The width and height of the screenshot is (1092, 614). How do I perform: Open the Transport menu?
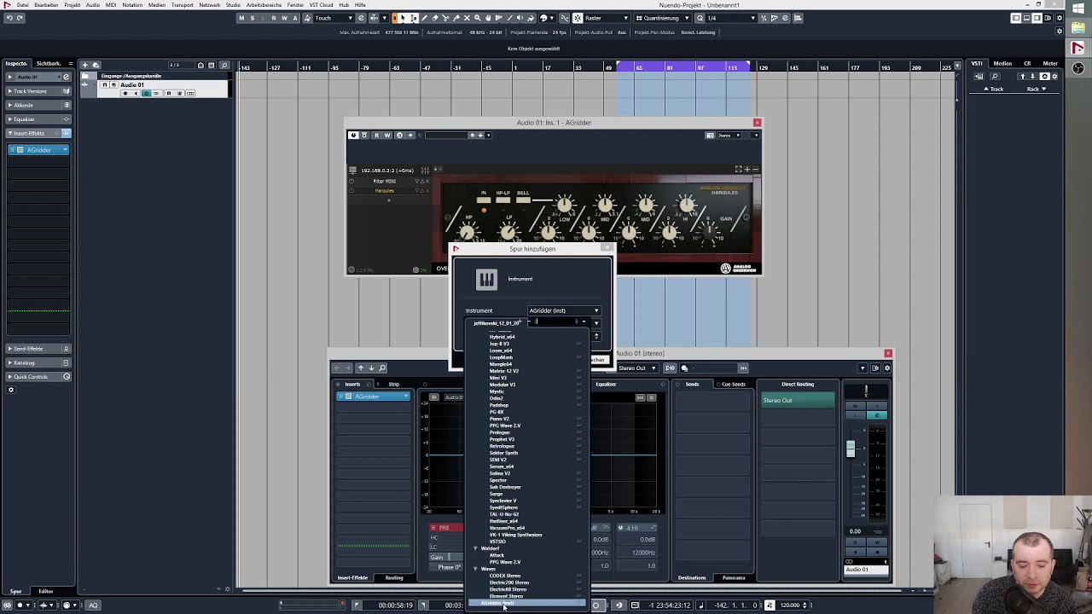(183, 5)
